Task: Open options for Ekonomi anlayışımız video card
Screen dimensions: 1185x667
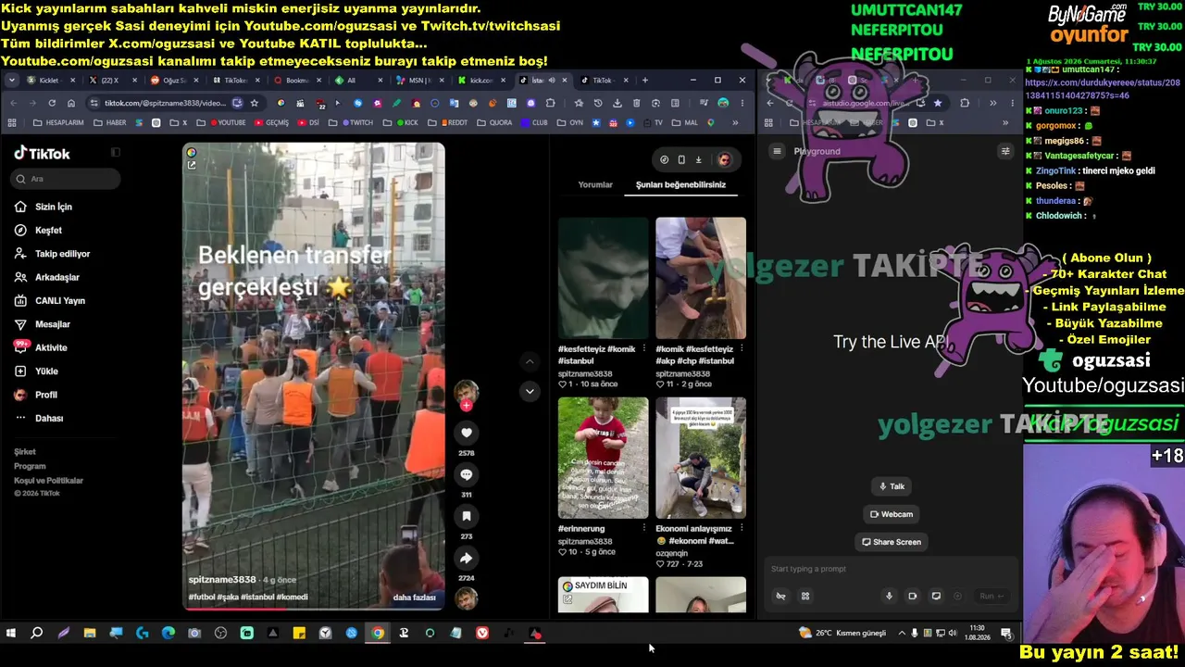Action: [742, 529]
